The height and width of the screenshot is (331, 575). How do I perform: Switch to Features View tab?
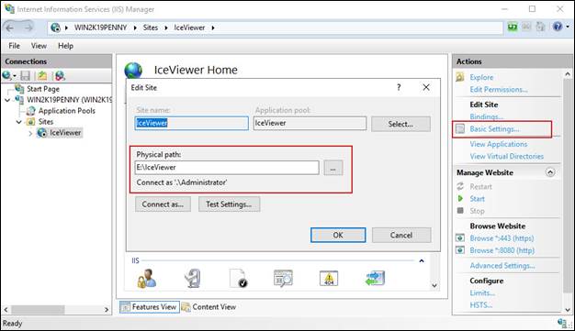point(150,307)
